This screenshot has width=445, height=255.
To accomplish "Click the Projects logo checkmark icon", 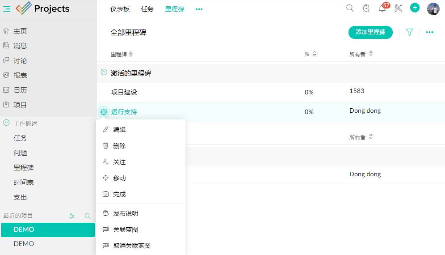I will 24,8.
